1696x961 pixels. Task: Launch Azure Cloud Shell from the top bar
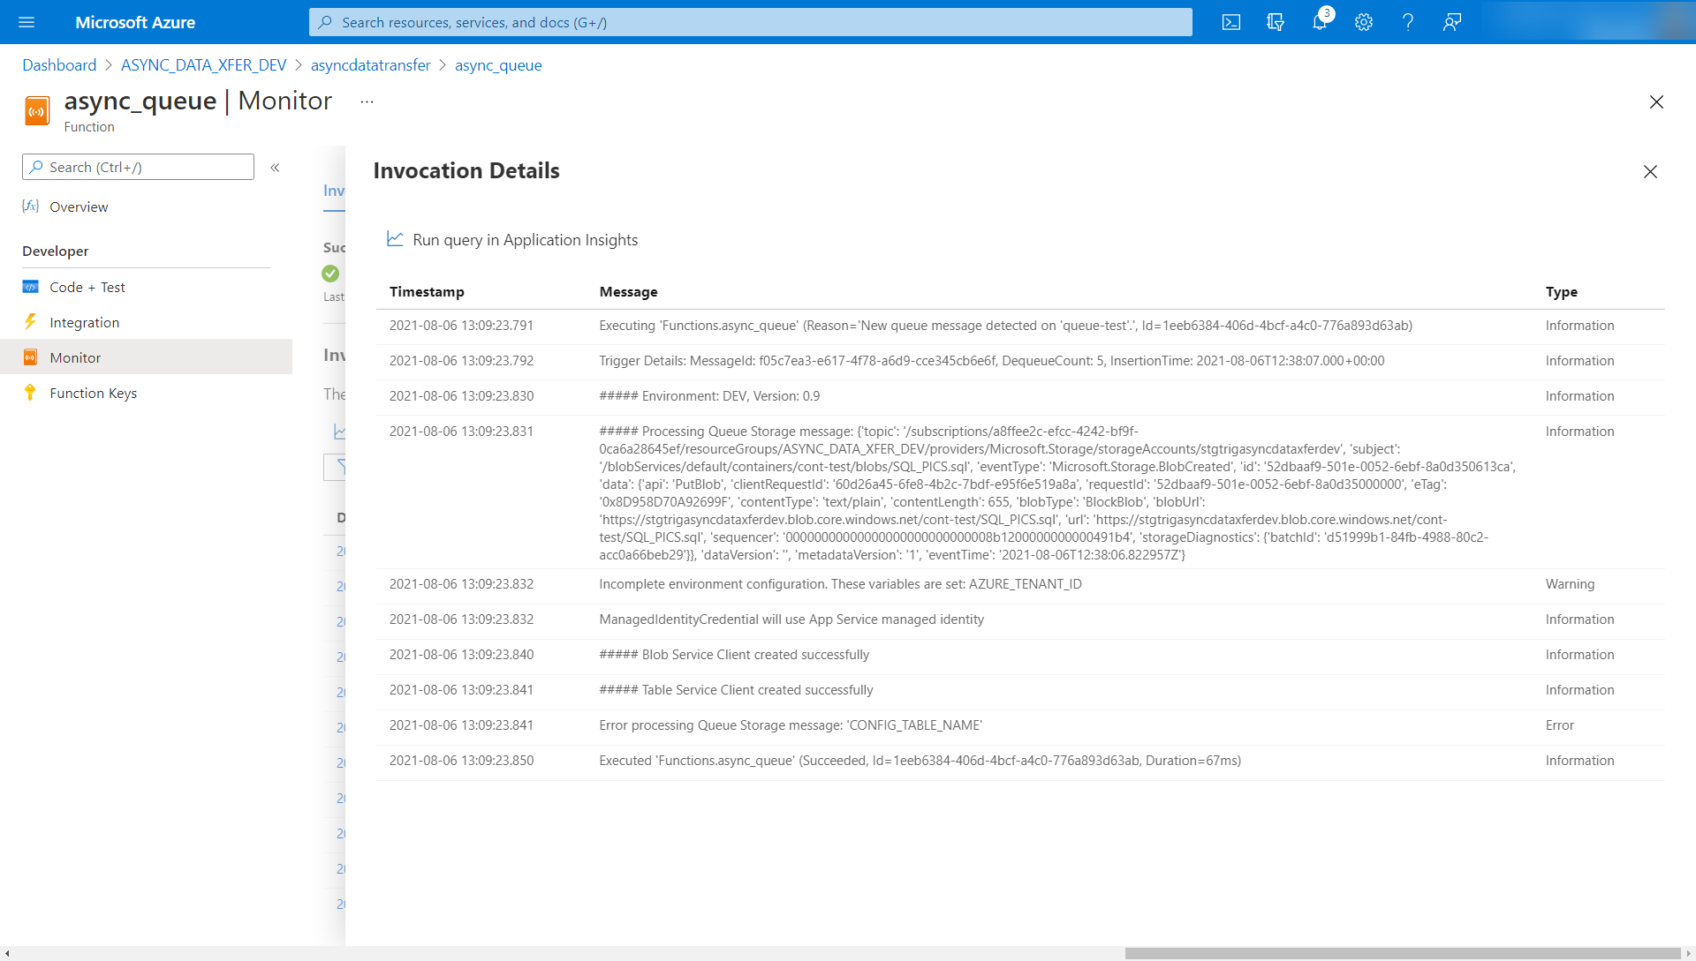point(1230,22)
